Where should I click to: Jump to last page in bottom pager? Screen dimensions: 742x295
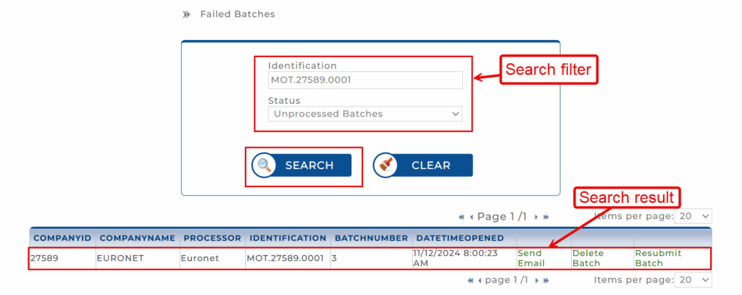546,281
